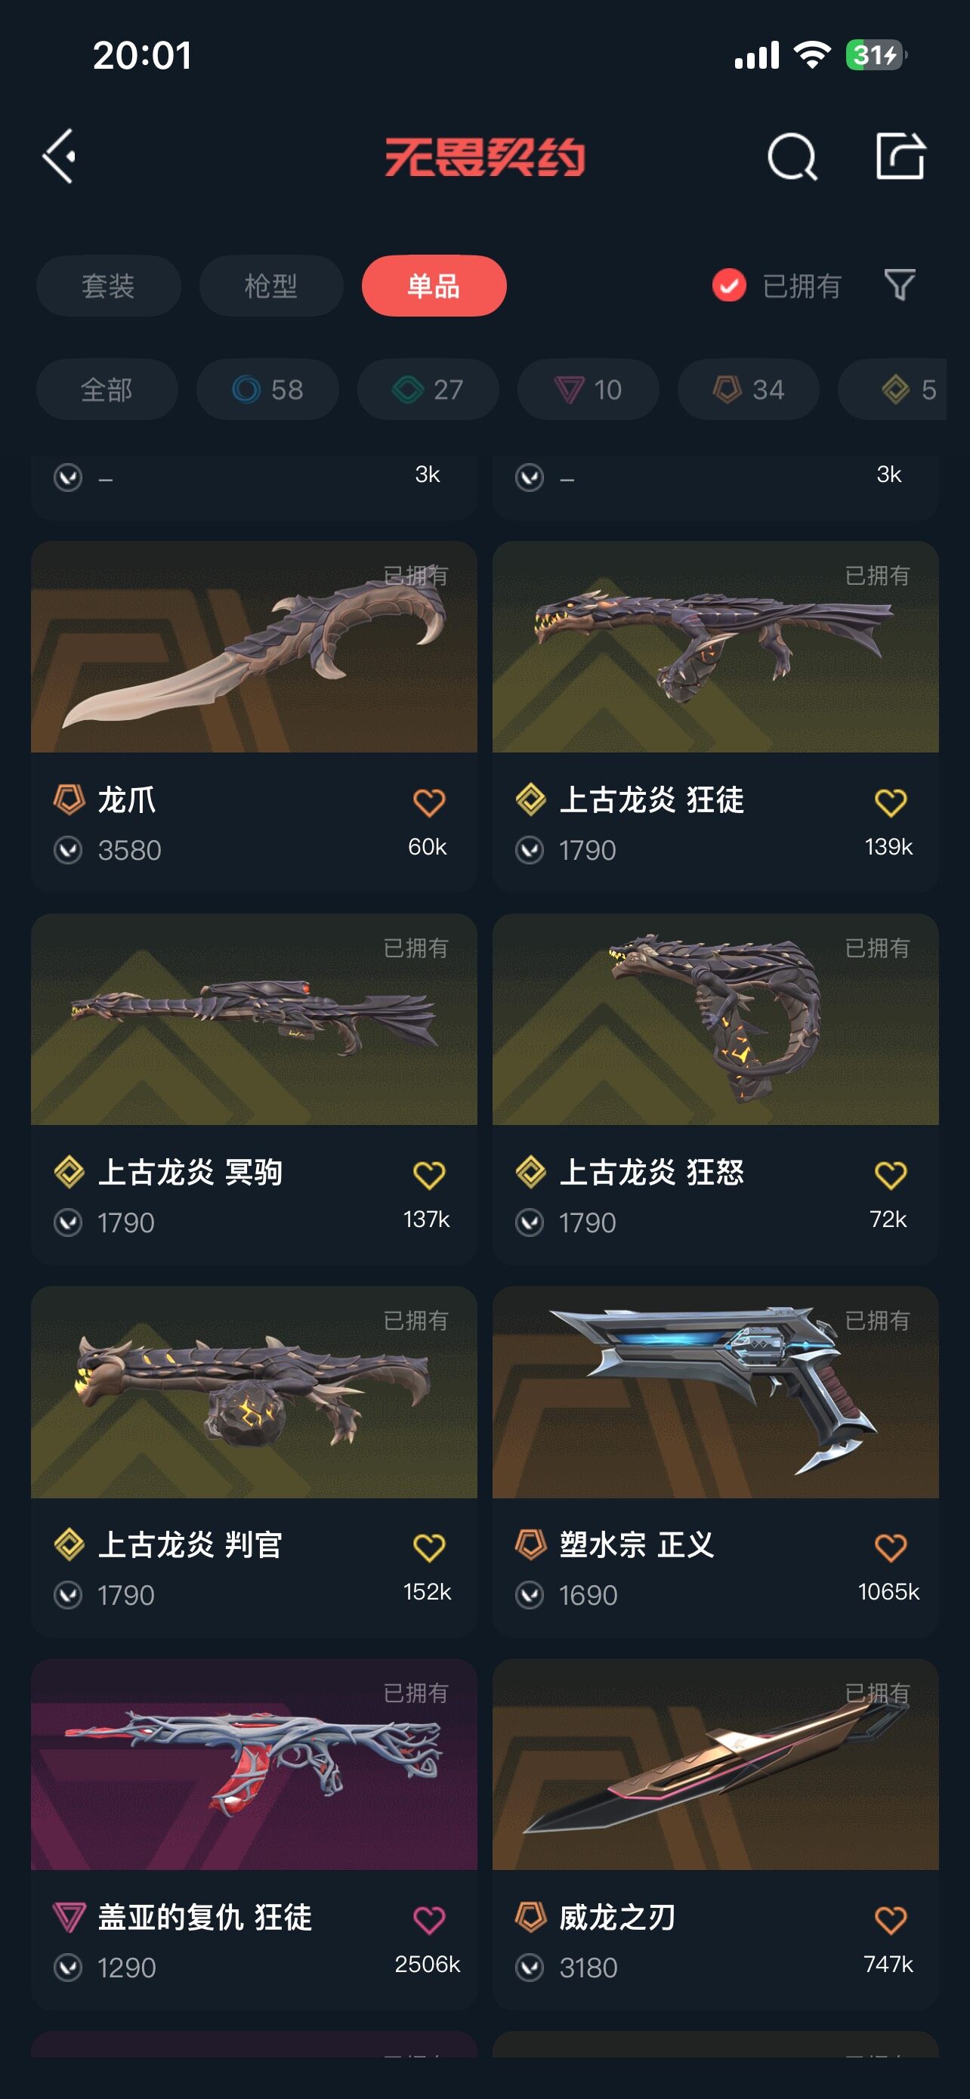Toggle heart on 上古龙炎 判官
The width and height of the screenshot is (970, 2099).
(x=428, y=1547)
